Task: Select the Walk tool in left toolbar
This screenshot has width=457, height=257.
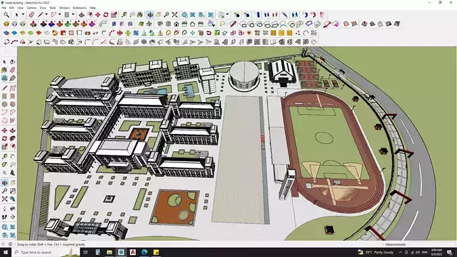Action: [4, 216]
